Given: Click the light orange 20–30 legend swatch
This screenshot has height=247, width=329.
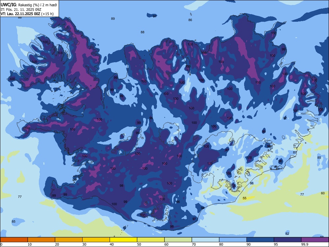Looking at the screenshot, I should coord(69,240).
